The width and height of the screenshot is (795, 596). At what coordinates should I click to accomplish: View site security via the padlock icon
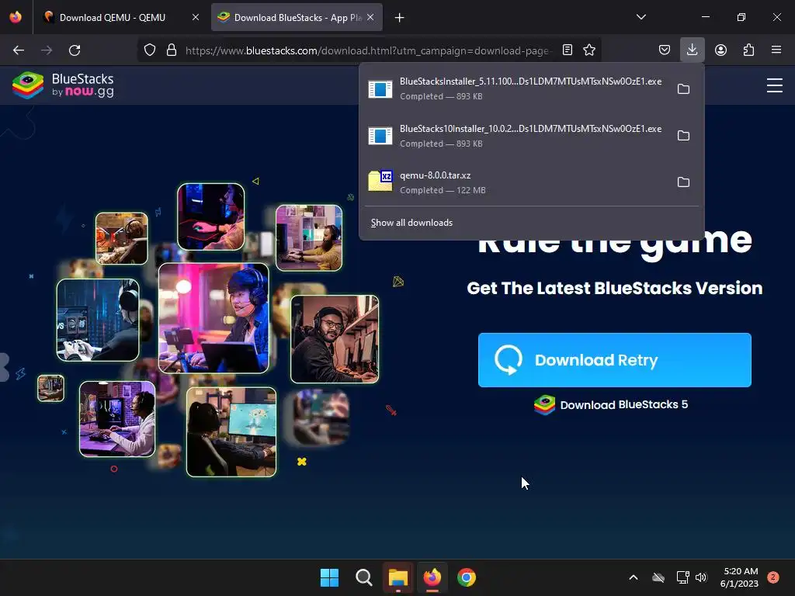tap(172, 50)
